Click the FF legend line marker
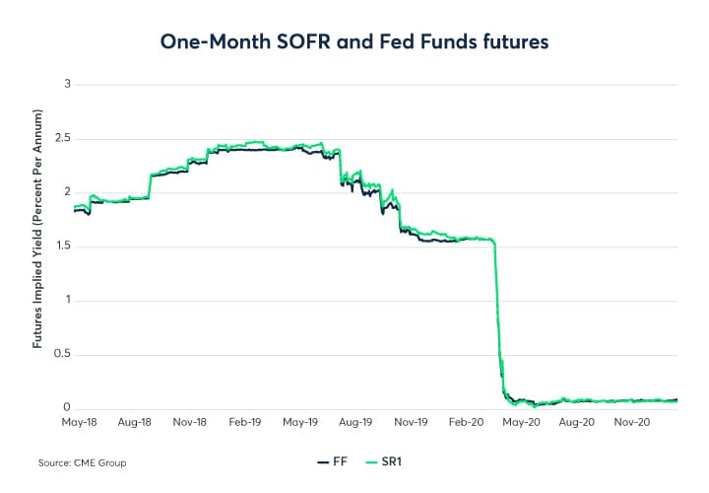Image resolution: width=709 pixels, height=493 pixels. click(x=321, y=460)
